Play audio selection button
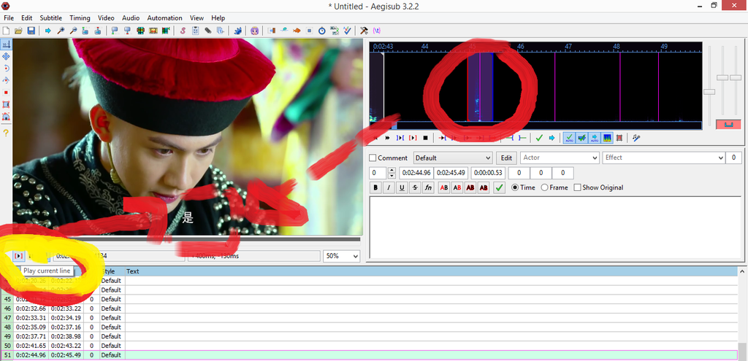 400,138
